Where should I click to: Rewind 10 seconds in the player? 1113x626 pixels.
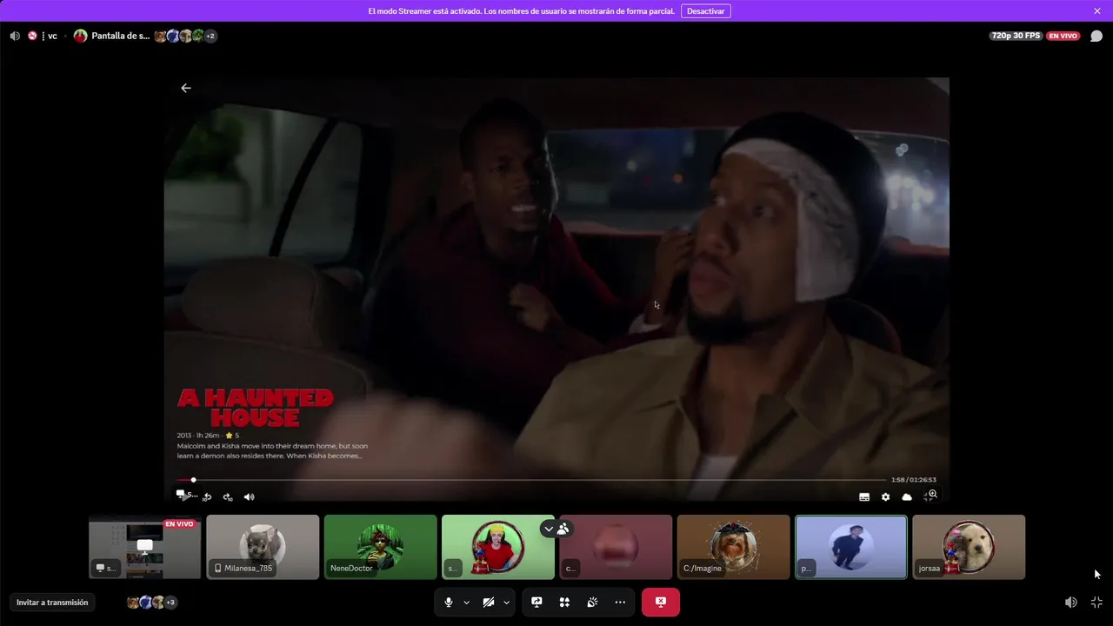coord(207,497)
